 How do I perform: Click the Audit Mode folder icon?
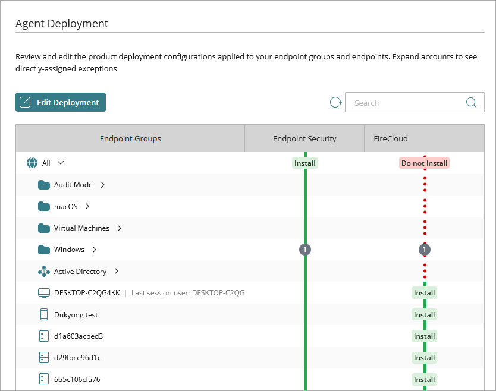tap(43, 185)
